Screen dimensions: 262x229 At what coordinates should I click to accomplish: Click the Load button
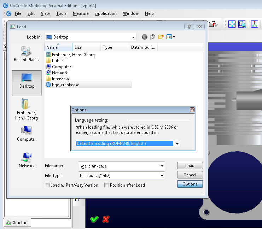(190, 165)
